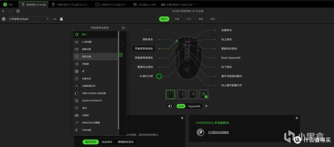Select the mouse thumbnail with green checkmark

click(x=203, y=94)
